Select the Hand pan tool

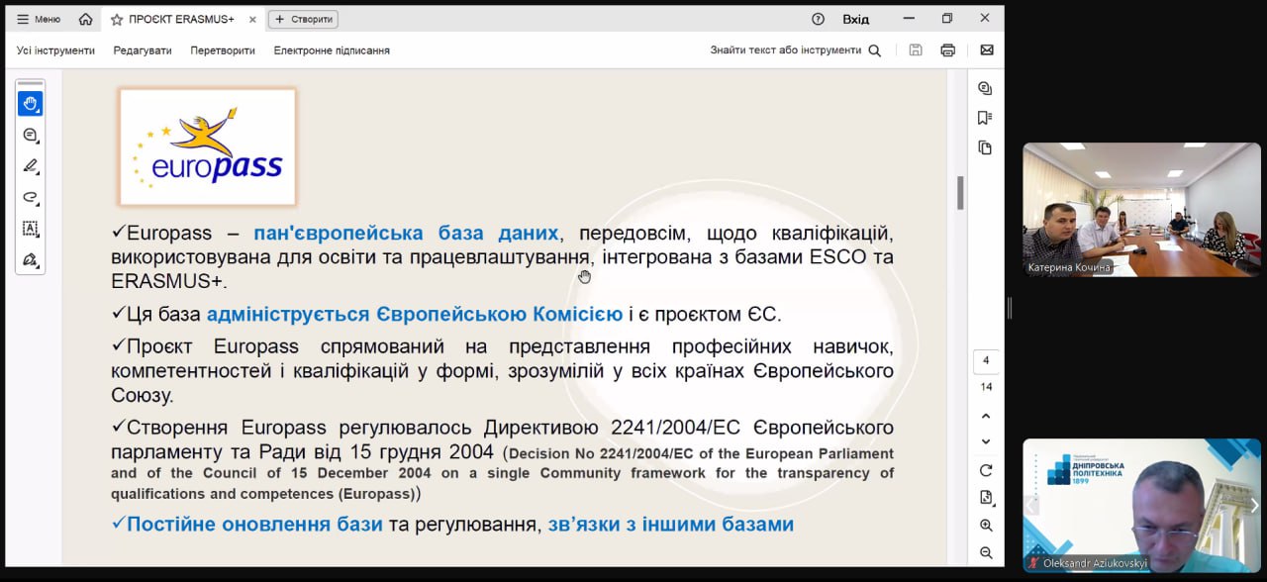(30, 104)
